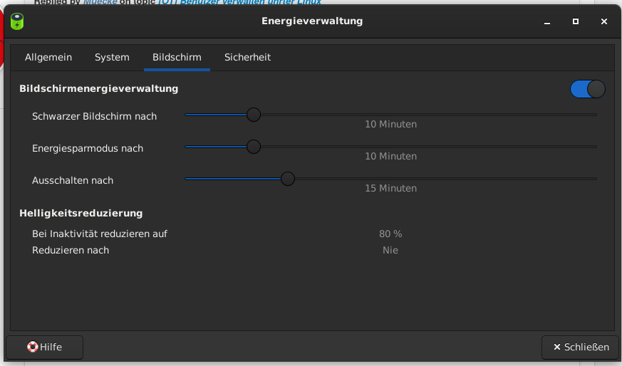Viewport: 622px width, 366px height.
Task: Switch to the Allgemein tab
Action: (x=48, y=58)
